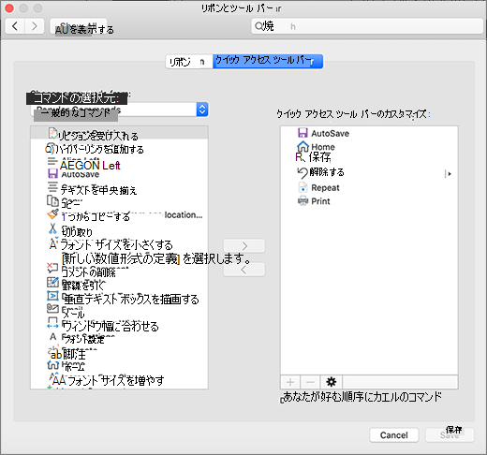Image resolution: width=487 pixels, height=455 pixels.
Task: Expand the 解除する submenu arrow
Action: (449, 174)
